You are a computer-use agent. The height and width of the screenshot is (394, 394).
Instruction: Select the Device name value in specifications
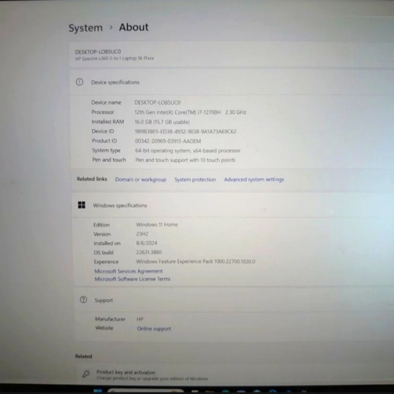point(158,102)
